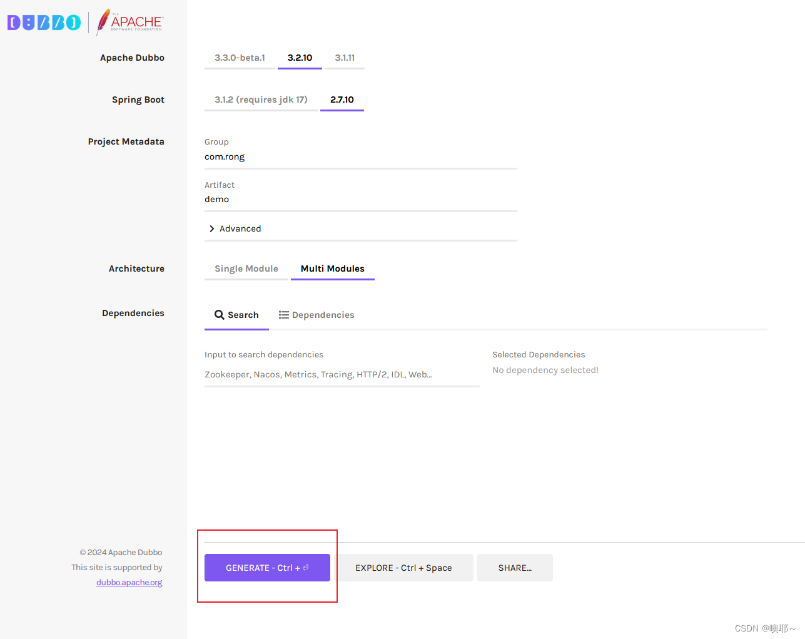Click the SHARE... button
This screenshot has height=639, width=805.
point(515,568)
